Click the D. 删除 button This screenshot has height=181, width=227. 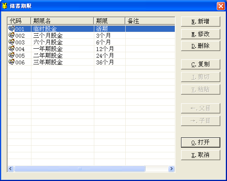pos(201,46)
